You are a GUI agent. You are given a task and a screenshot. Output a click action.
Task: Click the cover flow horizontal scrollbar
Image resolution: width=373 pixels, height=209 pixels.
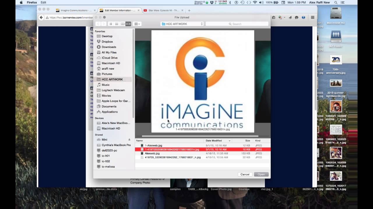point(200,136)
